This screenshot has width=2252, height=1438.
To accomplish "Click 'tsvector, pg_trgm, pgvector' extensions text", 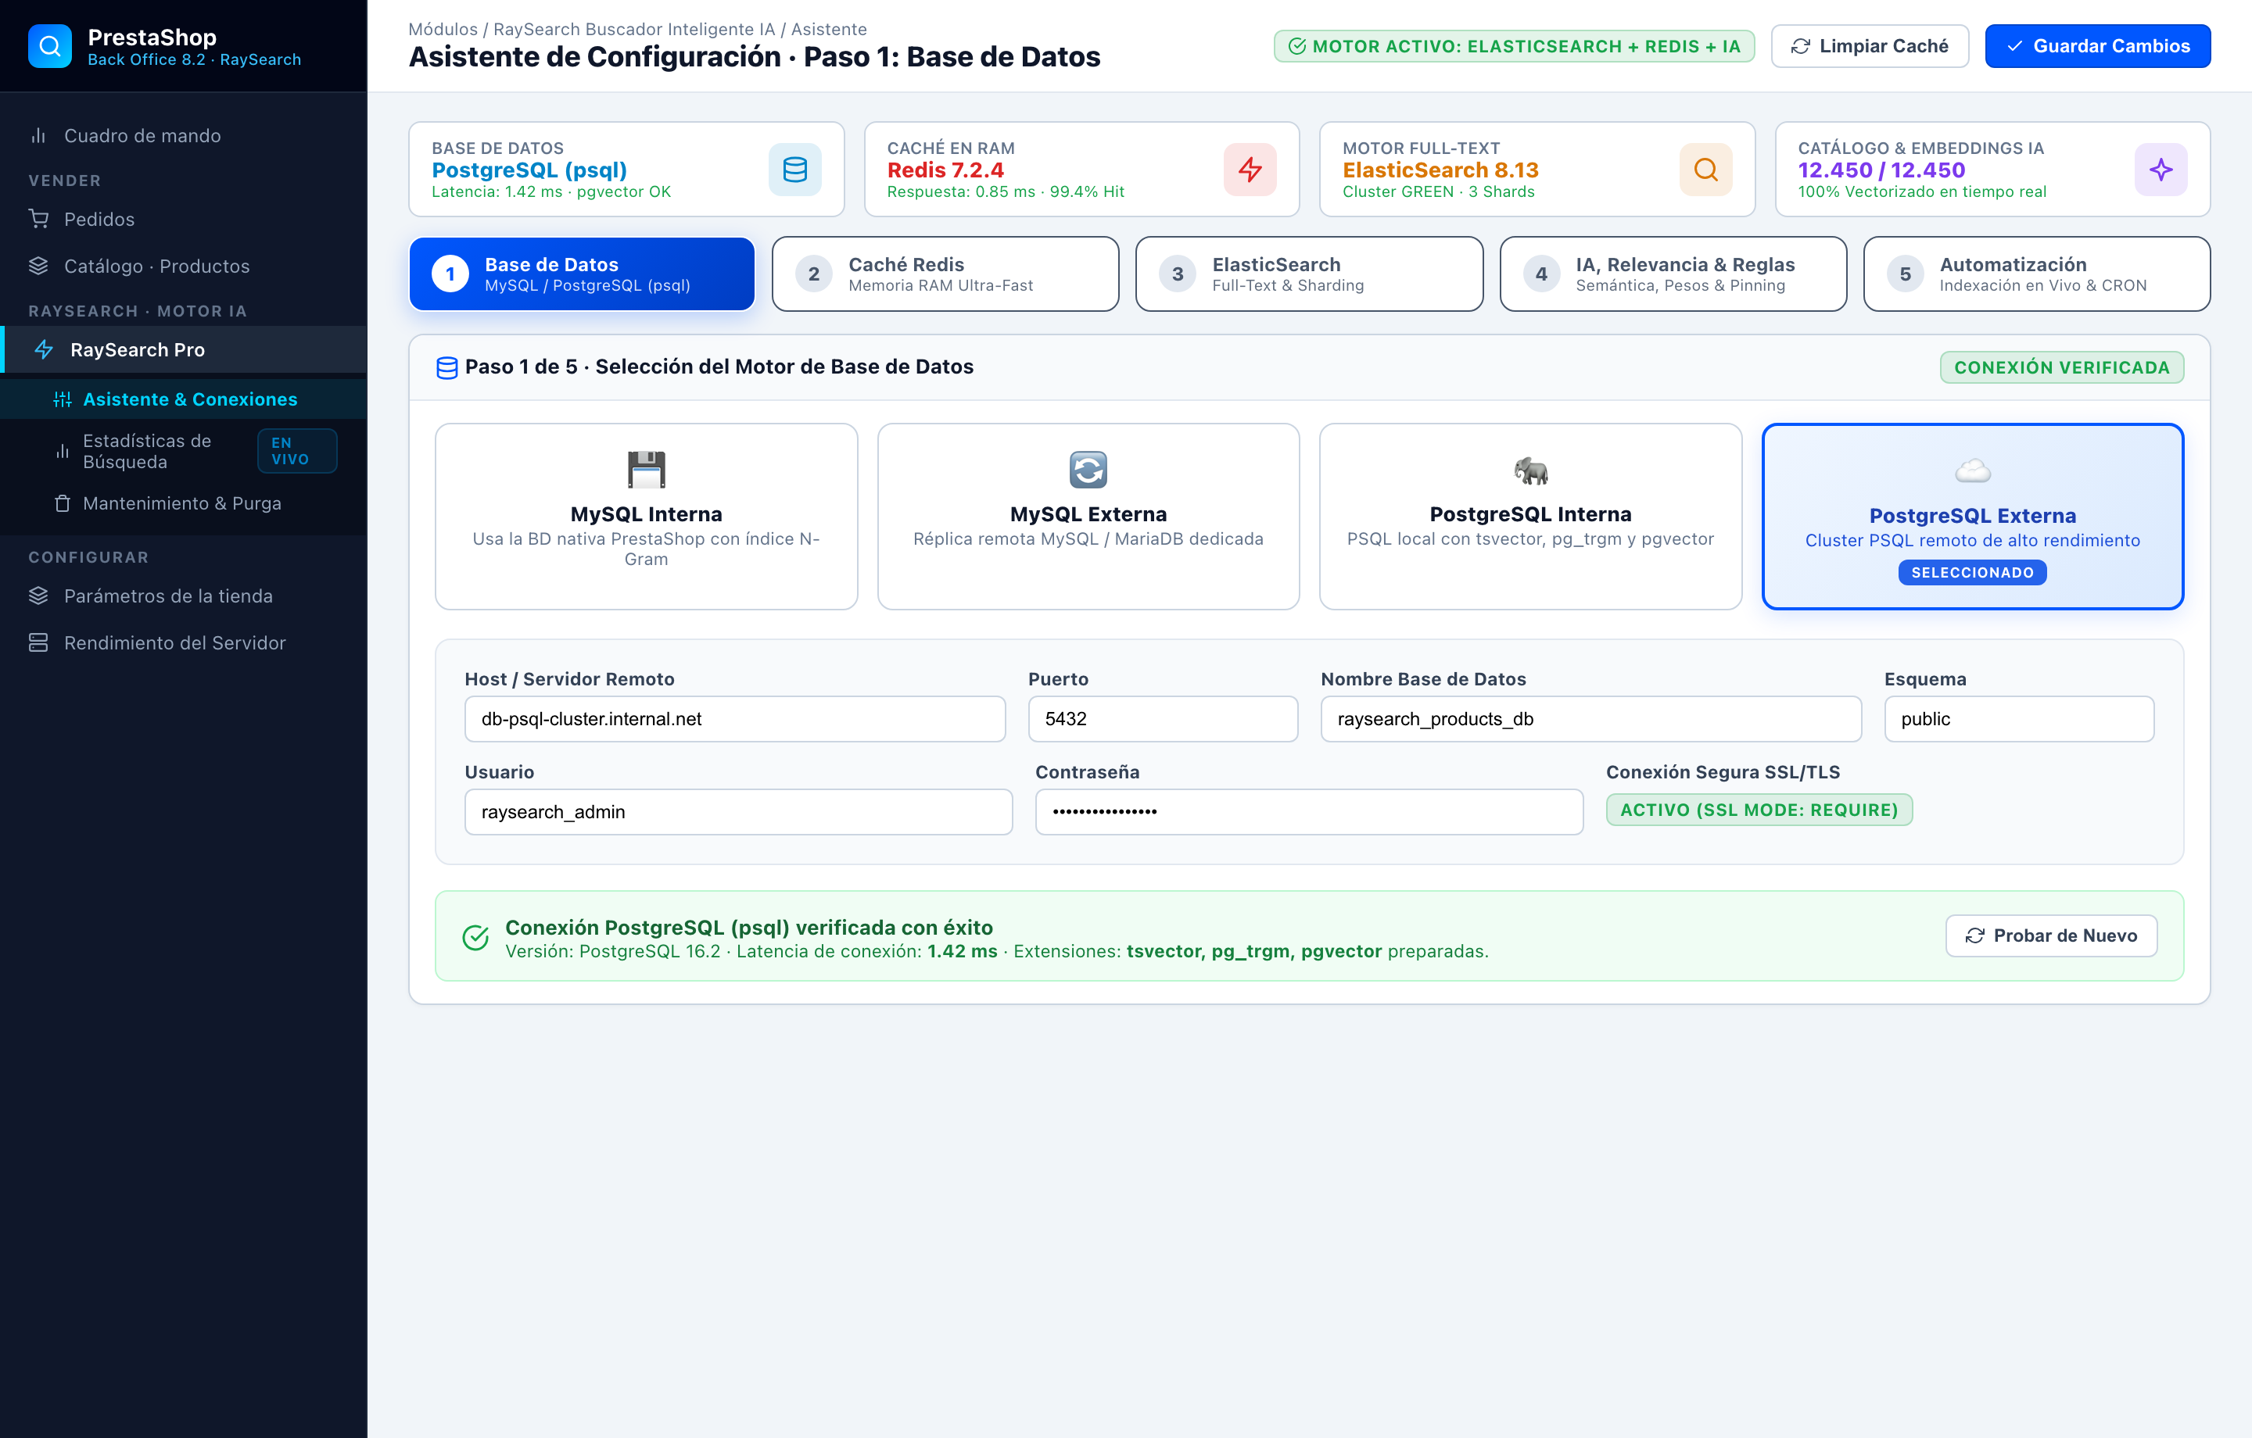I will pos(1253,951).
